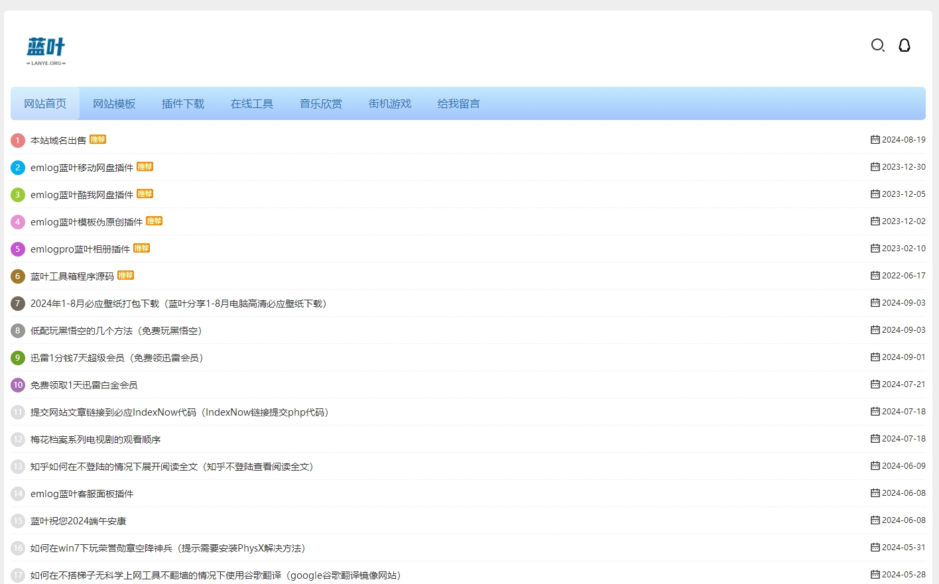Image resolution: width=939 pixels, height=584 pixels.
Task: Click calendar icon next to 2024-08-19
Action: pyautogui.click(x=875, y=140)
